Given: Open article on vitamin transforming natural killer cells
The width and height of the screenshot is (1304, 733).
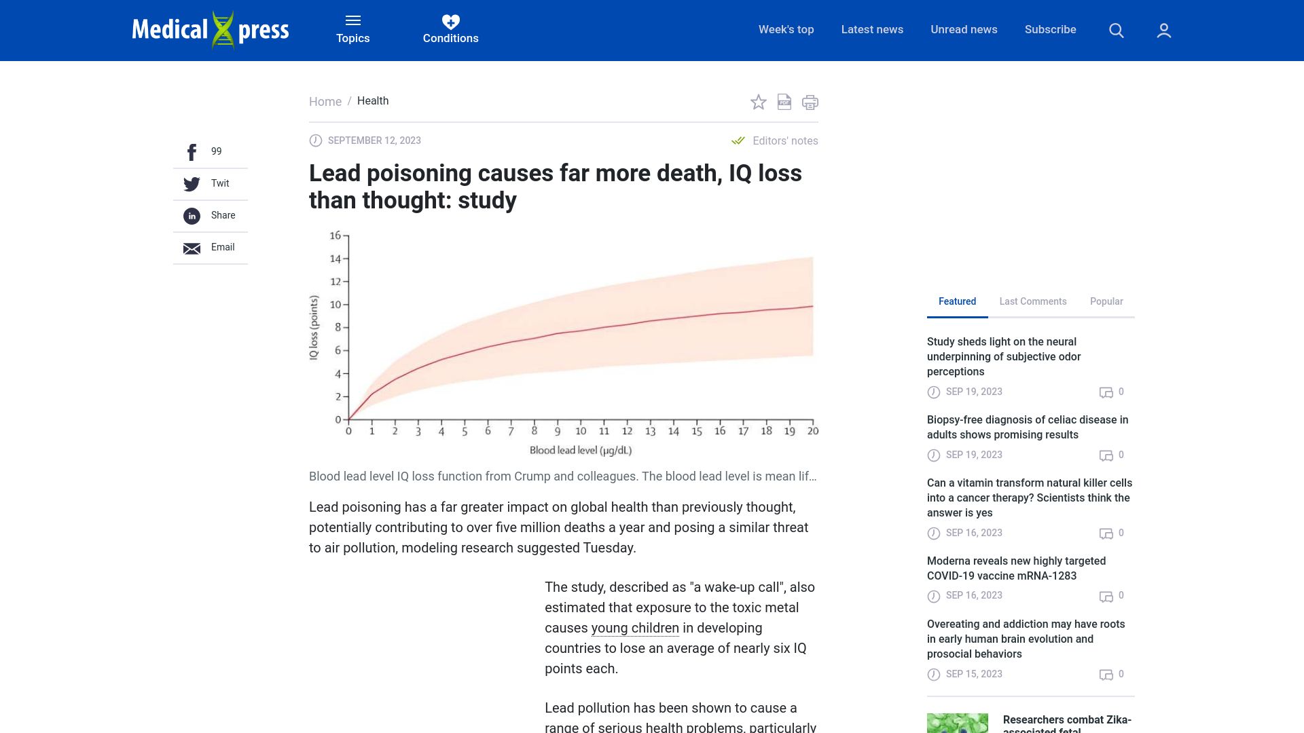Looking at the screenshot, I should pos(1030,498).
